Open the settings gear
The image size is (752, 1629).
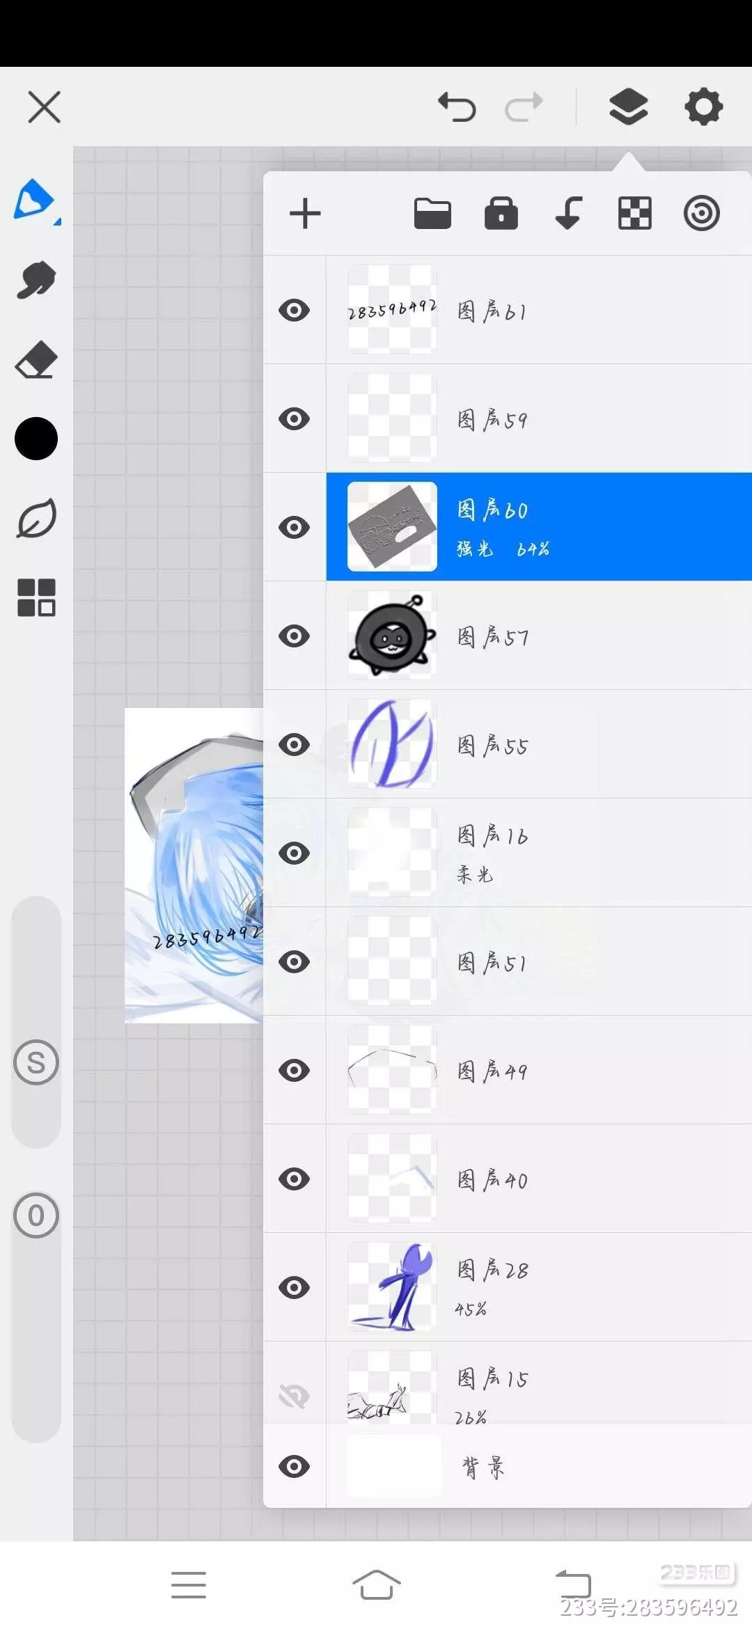[x=703, y=107]
